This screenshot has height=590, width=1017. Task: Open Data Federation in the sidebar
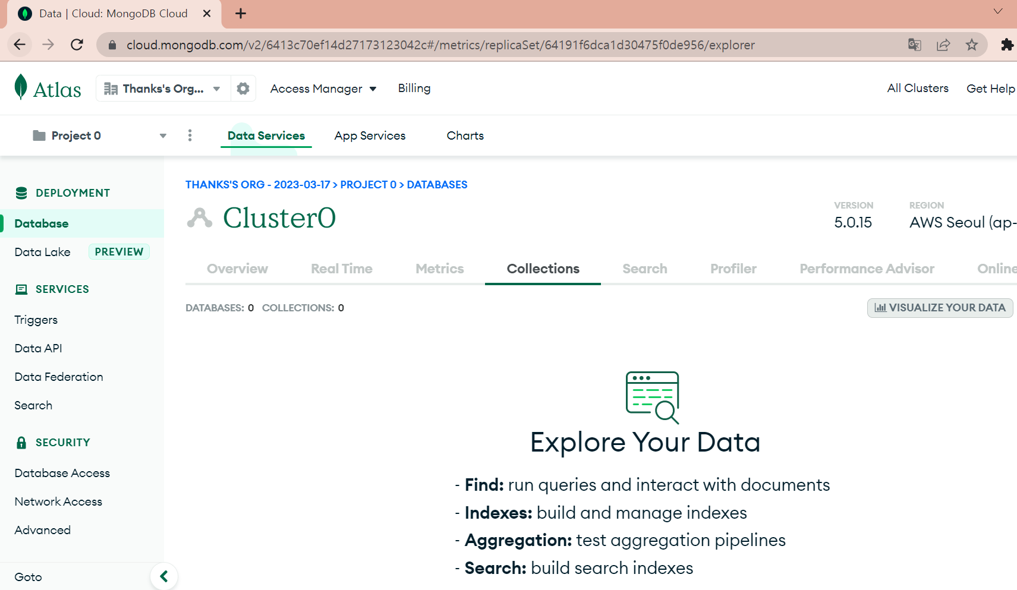click(x=59, y=377)
